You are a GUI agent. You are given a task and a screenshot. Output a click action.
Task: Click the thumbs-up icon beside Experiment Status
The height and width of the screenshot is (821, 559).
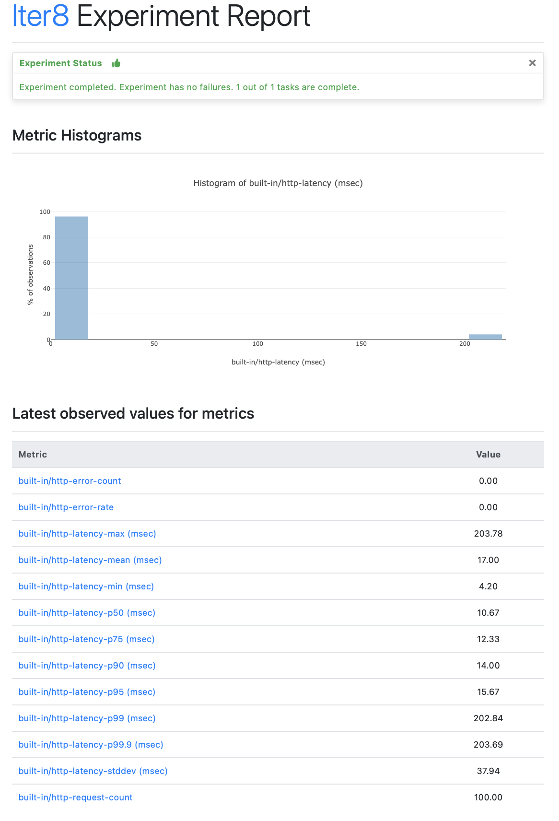[x=116, y=63]
